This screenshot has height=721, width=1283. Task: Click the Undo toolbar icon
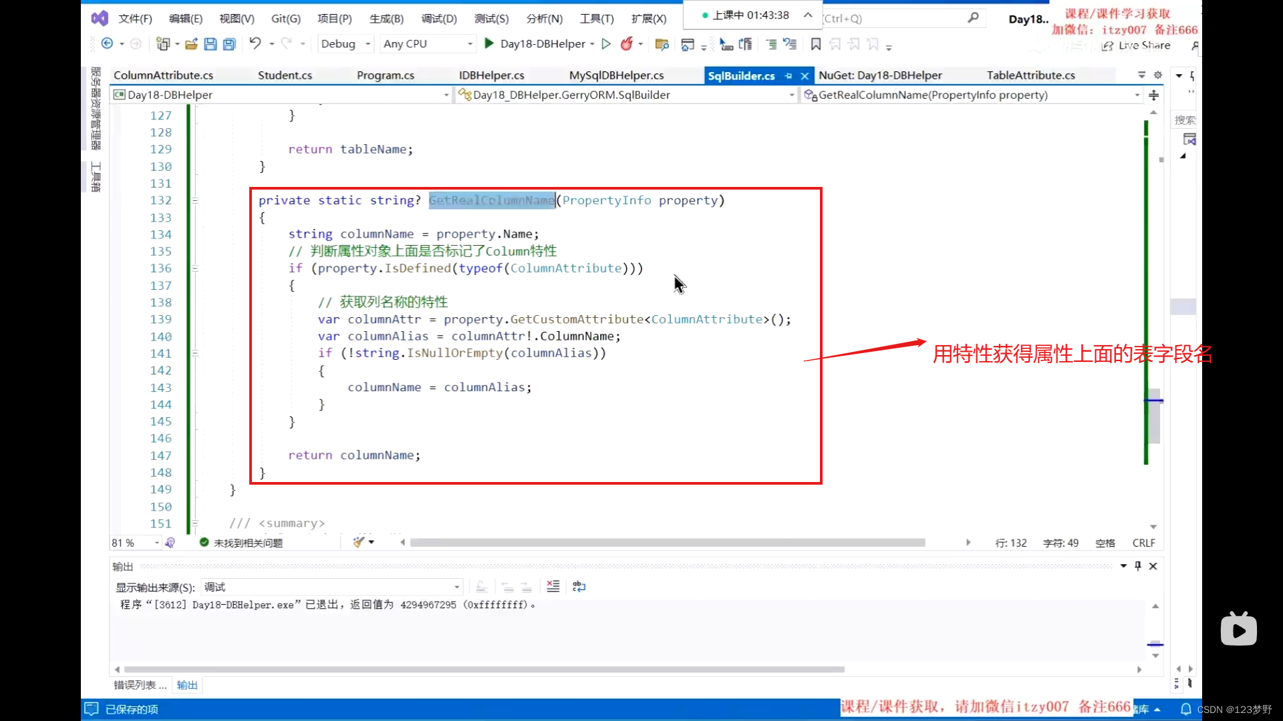coord(255,44)
